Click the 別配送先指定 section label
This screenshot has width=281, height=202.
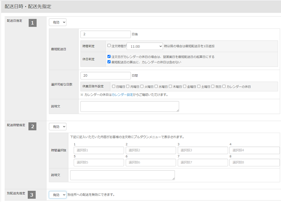(x=16, y=193)
